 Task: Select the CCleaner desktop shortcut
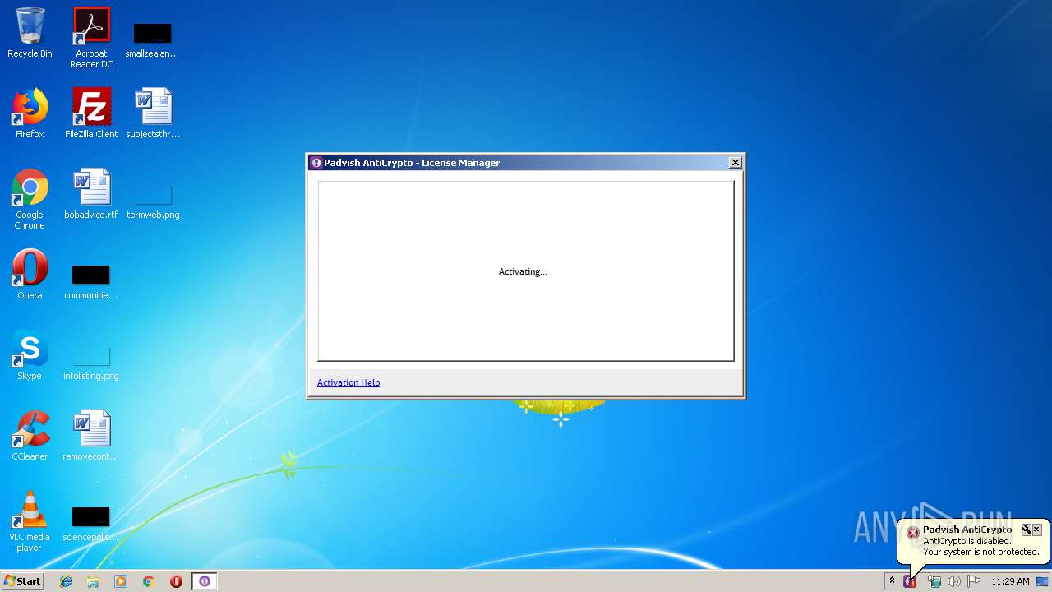pos(30,436)
